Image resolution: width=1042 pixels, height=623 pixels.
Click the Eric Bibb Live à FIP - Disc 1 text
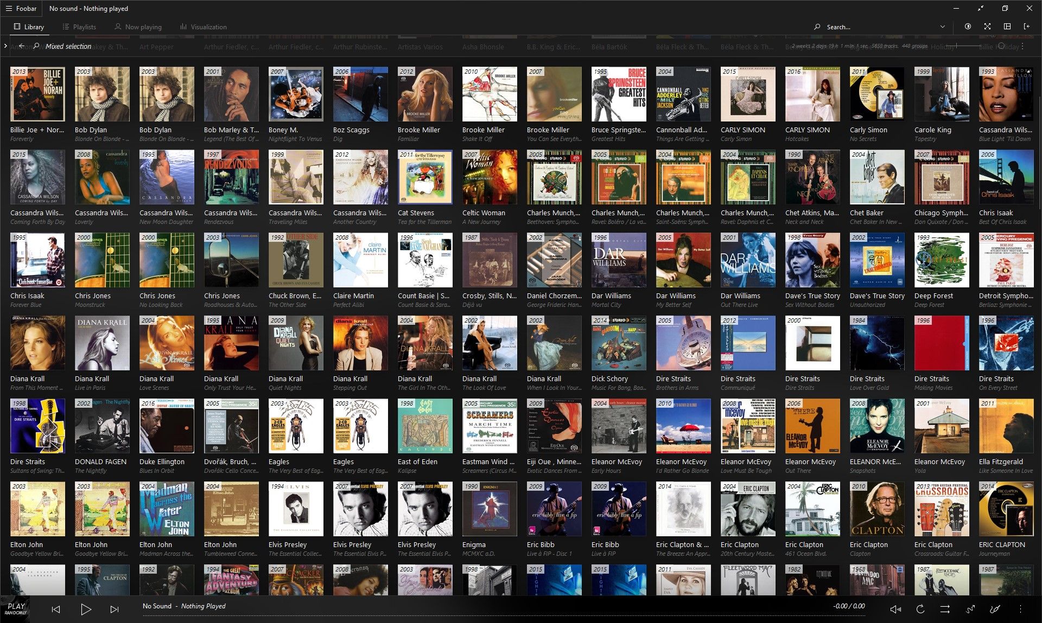pos(549,554)
